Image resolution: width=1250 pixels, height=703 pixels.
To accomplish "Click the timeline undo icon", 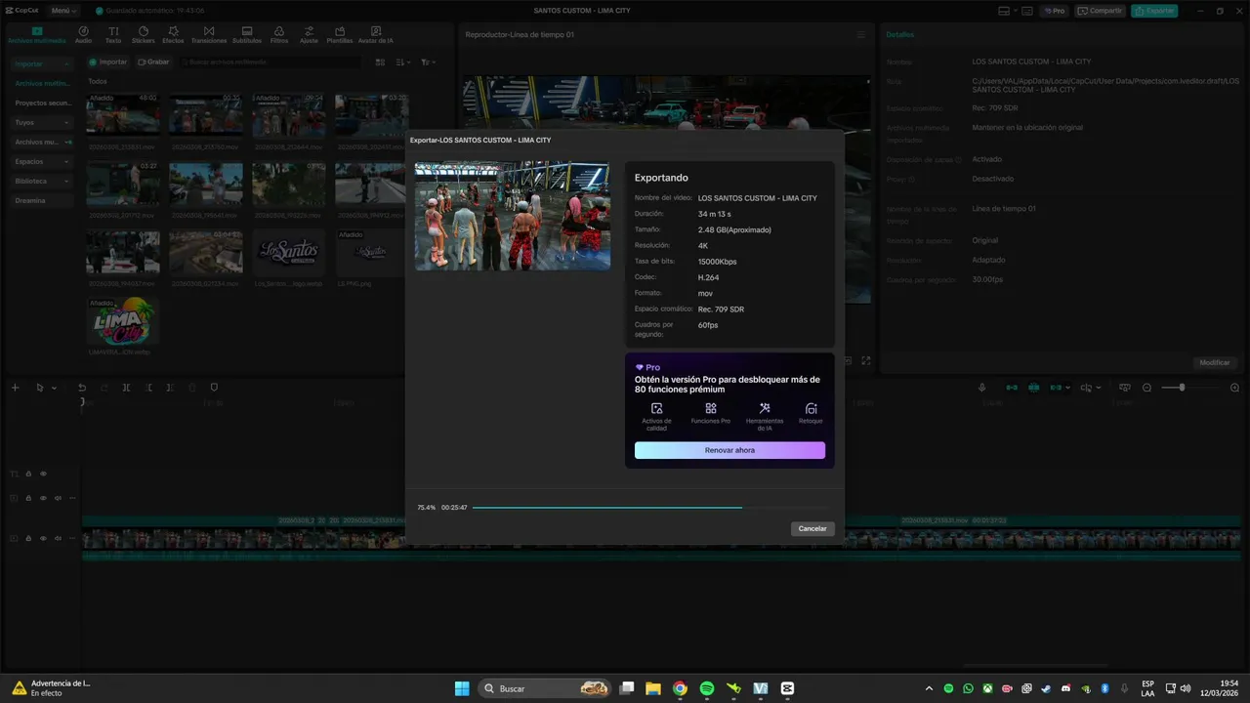I will [x=82, y=388].
